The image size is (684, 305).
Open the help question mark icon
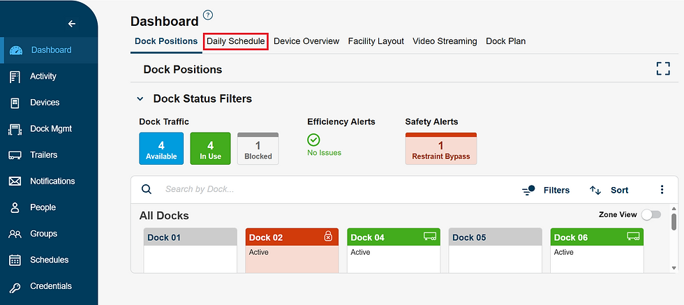pyautogui.click(x=208, y=15)
